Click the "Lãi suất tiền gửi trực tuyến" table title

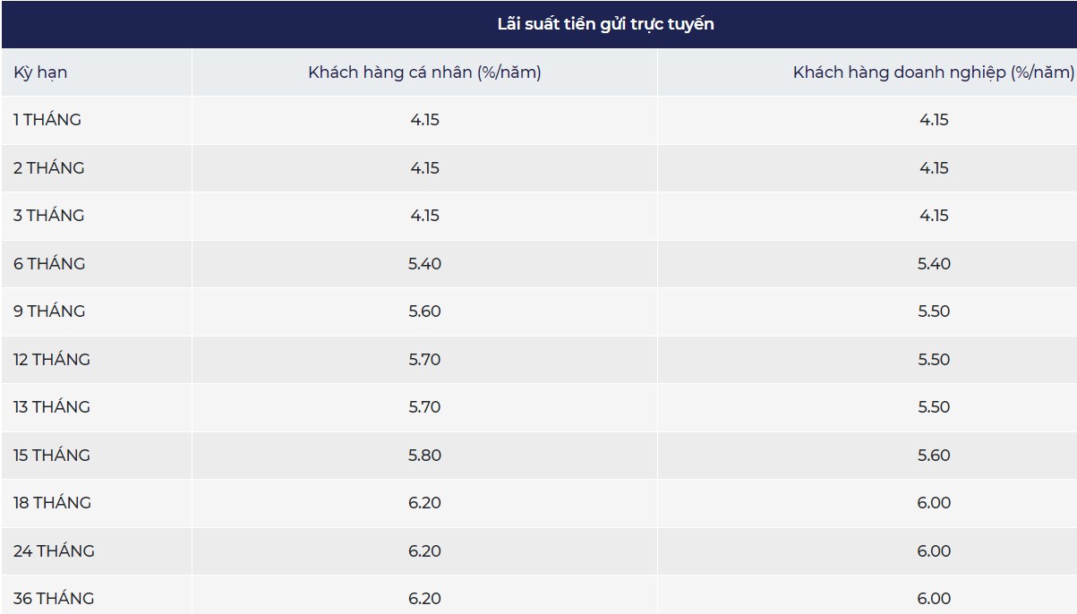[605, 24]
